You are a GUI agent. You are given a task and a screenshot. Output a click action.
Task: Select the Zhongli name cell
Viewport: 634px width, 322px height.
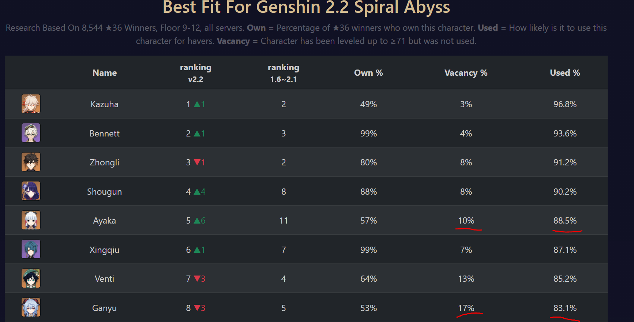[x=105, y=162]
